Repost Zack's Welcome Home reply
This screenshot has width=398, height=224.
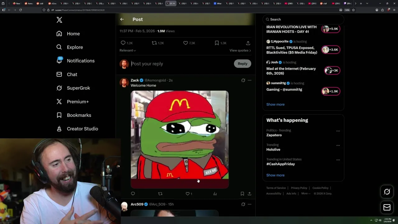point(160,194)
